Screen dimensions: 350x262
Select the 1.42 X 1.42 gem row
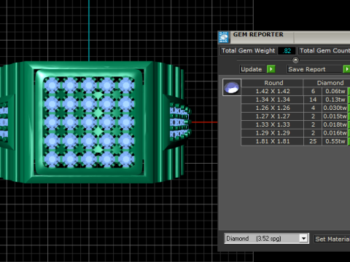click(295, 91)
